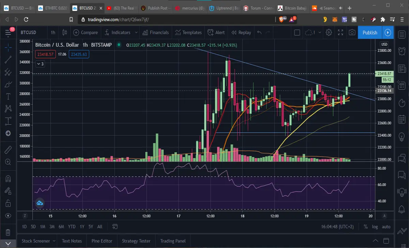Screen dimensions: 409x248
Task: Toggle log scale mode
Action: (375, 227)
